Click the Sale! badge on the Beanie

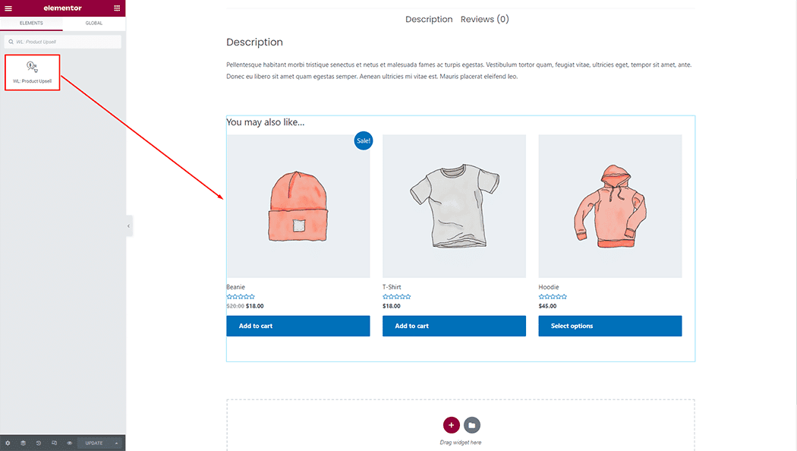click(363, 140)
